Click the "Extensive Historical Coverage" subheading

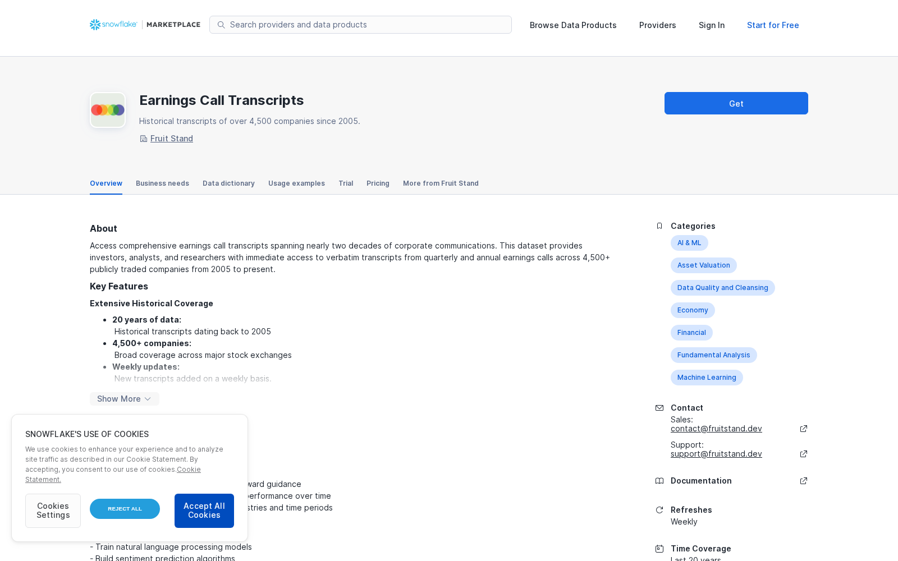click(152, 304)
